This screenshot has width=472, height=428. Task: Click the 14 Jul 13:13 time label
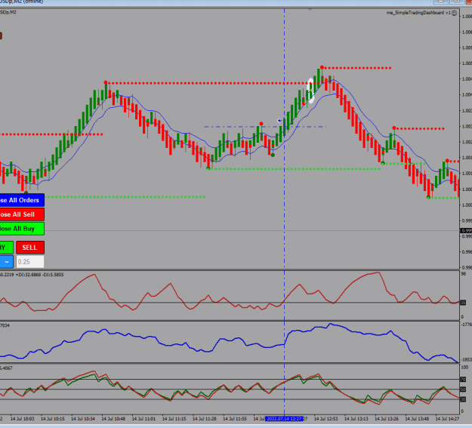(x=356, y=419)
